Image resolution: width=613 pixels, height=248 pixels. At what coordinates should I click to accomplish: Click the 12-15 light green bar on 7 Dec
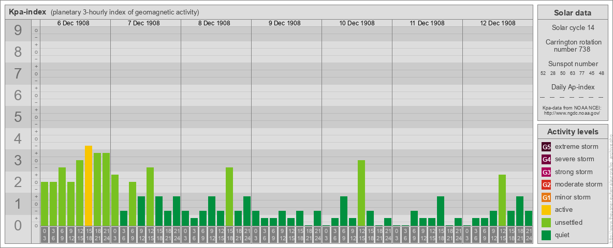coord(150,196)
